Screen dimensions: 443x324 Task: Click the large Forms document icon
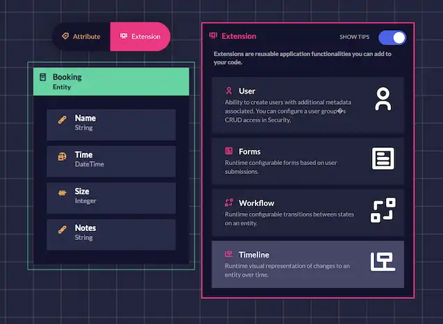pos(383,158)
